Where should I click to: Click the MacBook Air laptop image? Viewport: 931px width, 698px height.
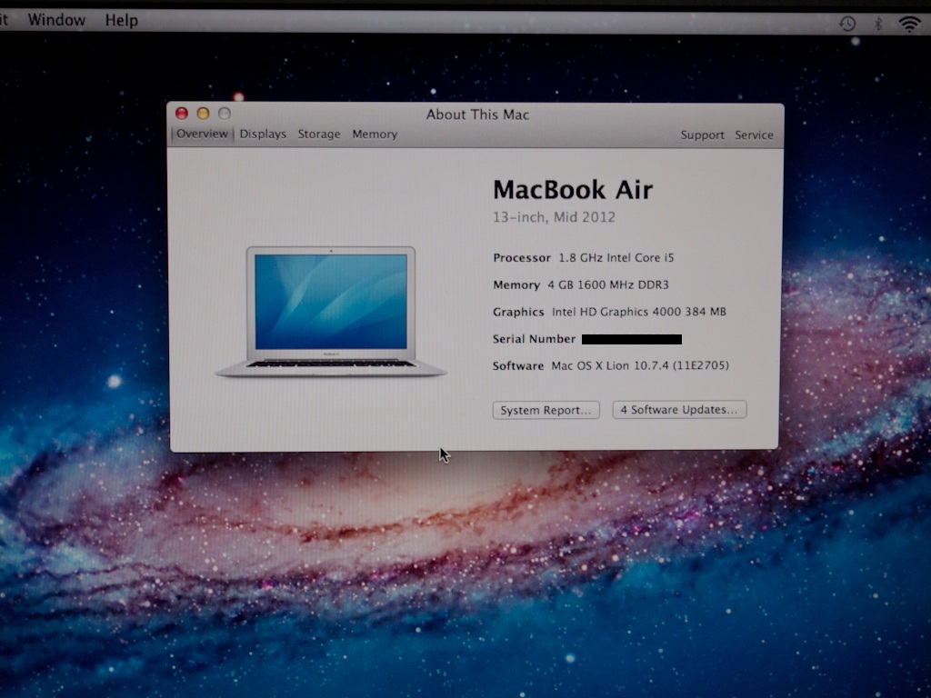tap(331, 311)
